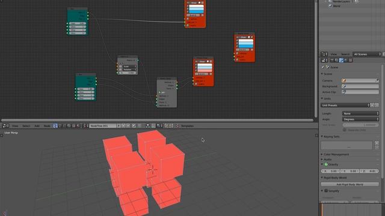Toggle first checkbox on right red node
The height and width of the screenshot is (216, 385).
(237, 40)
